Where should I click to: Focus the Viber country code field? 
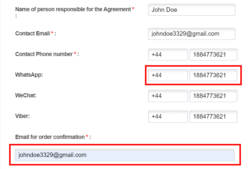pyautogui.click(x=168, y=117)
